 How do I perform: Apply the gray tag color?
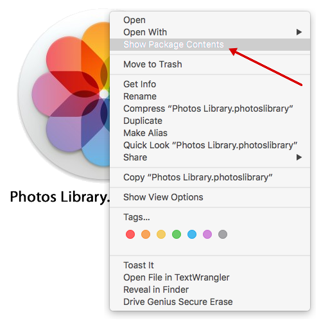click(x=223, y=234)
